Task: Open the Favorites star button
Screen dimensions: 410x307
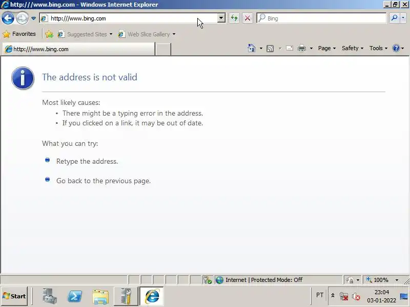Action: pos(19,34)
